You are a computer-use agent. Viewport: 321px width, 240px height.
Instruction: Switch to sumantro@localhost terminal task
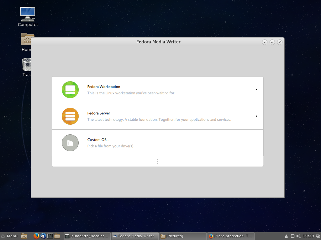click(x=87, y=236)
